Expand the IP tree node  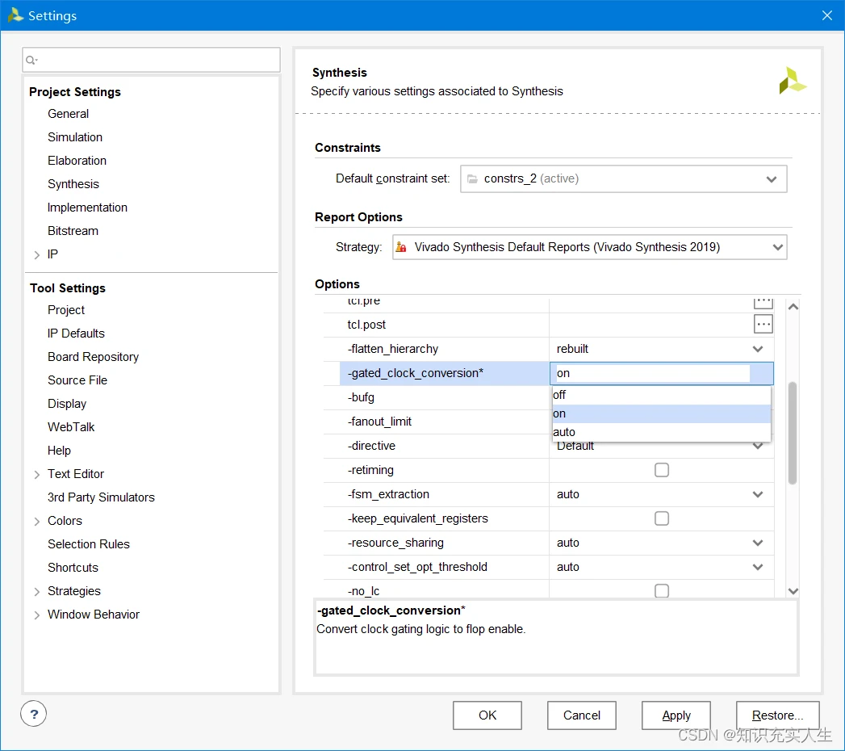[36, 254]
